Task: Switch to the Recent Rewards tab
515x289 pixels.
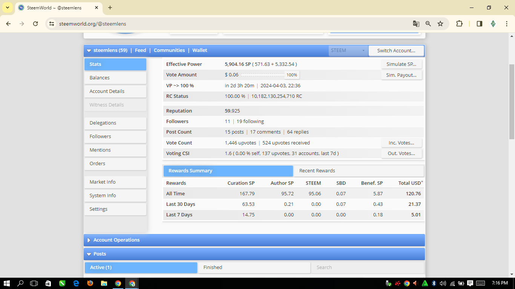Action: click(x=359, y=171)
